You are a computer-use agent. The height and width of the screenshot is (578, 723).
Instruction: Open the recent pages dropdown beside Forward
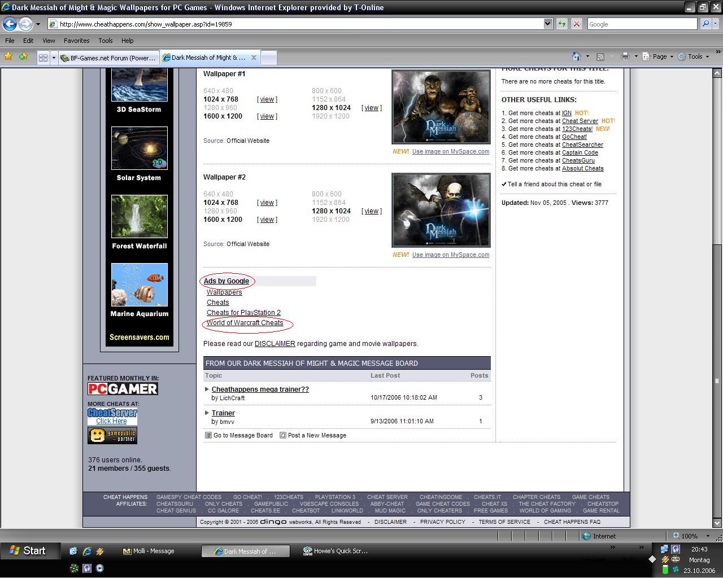[x=38, y=24]
